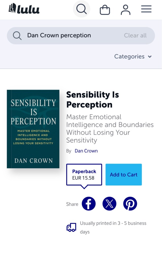Open the "Sensibility Is Perception" title link

pos(92,100)
